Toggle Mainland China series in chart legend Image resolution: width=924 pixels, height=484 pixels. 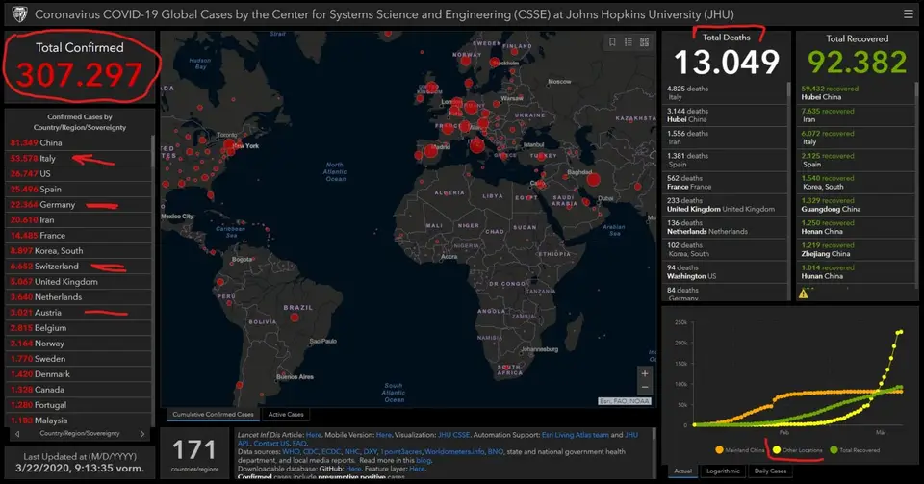pos(739,450)
